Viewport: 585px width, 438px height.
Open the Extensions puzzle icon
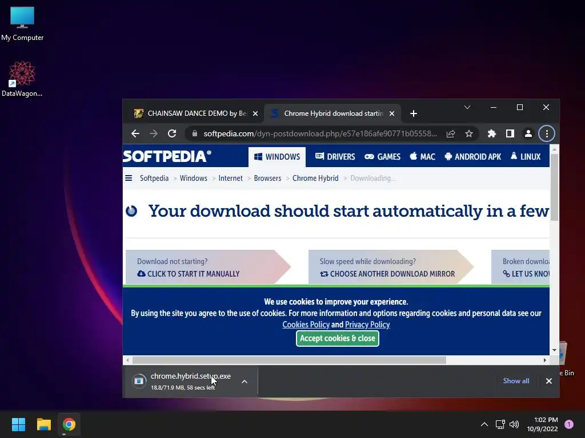click(x=492, y=133)
